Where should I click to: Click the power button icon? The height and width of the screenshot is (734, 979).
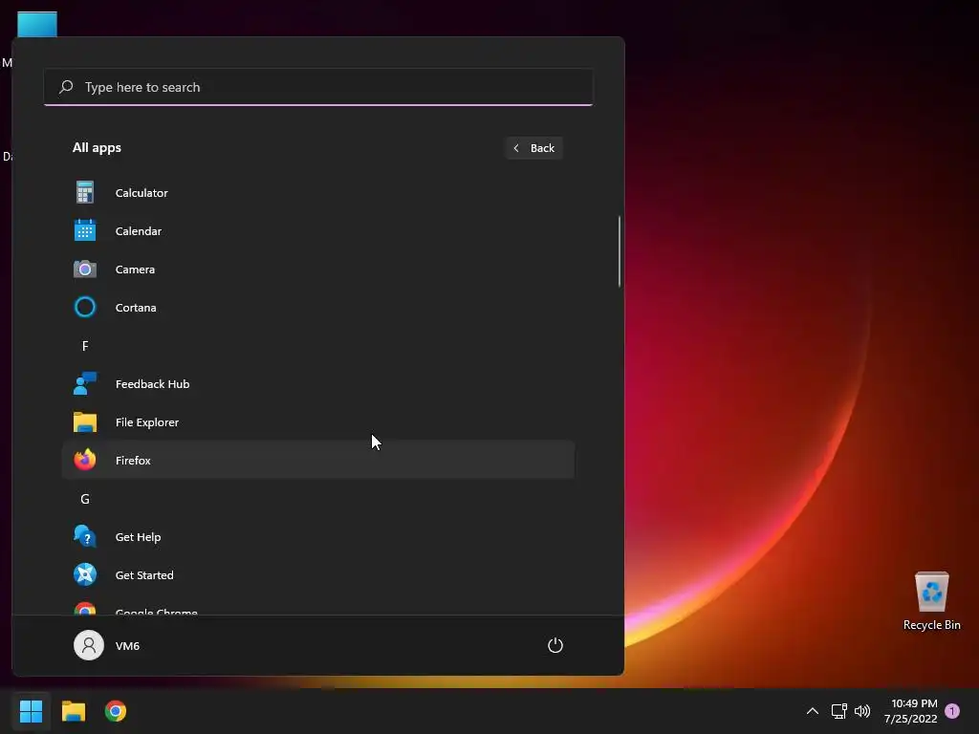tap(555, 645)
